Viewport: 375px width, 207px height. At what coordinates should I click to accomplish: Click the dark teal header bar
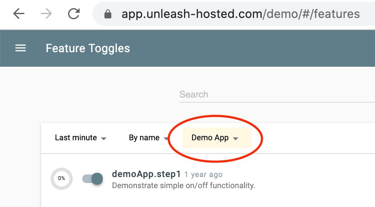tap(257, 48)
